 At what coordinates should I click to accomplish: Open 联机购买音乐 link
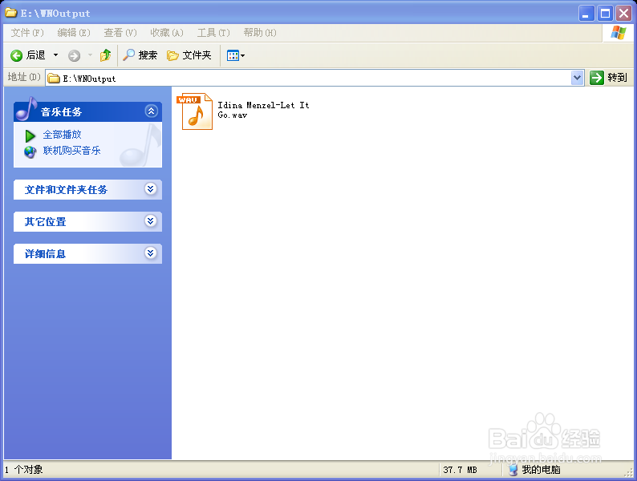pos(72,151)
